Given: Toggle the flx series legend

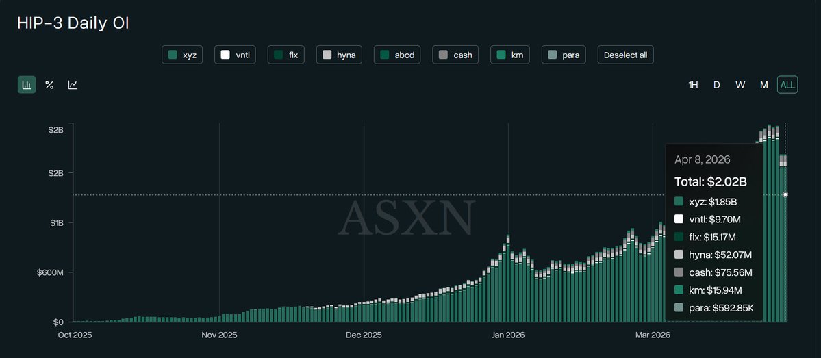Looking at the screenshot, I should (x=286, y=55).
